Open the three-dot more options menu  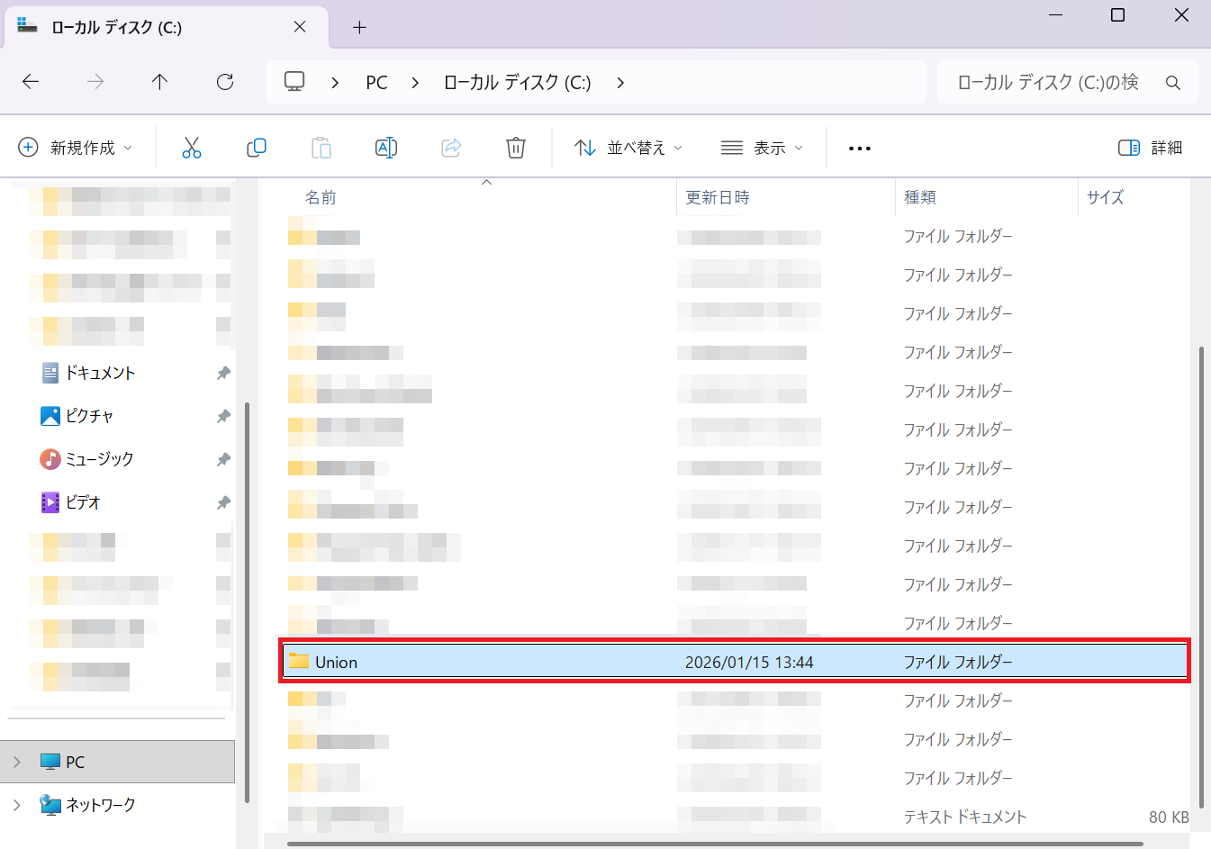coord(859,148)
